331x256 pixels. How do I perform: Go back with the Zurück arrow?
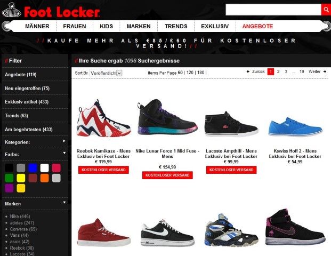248,71
